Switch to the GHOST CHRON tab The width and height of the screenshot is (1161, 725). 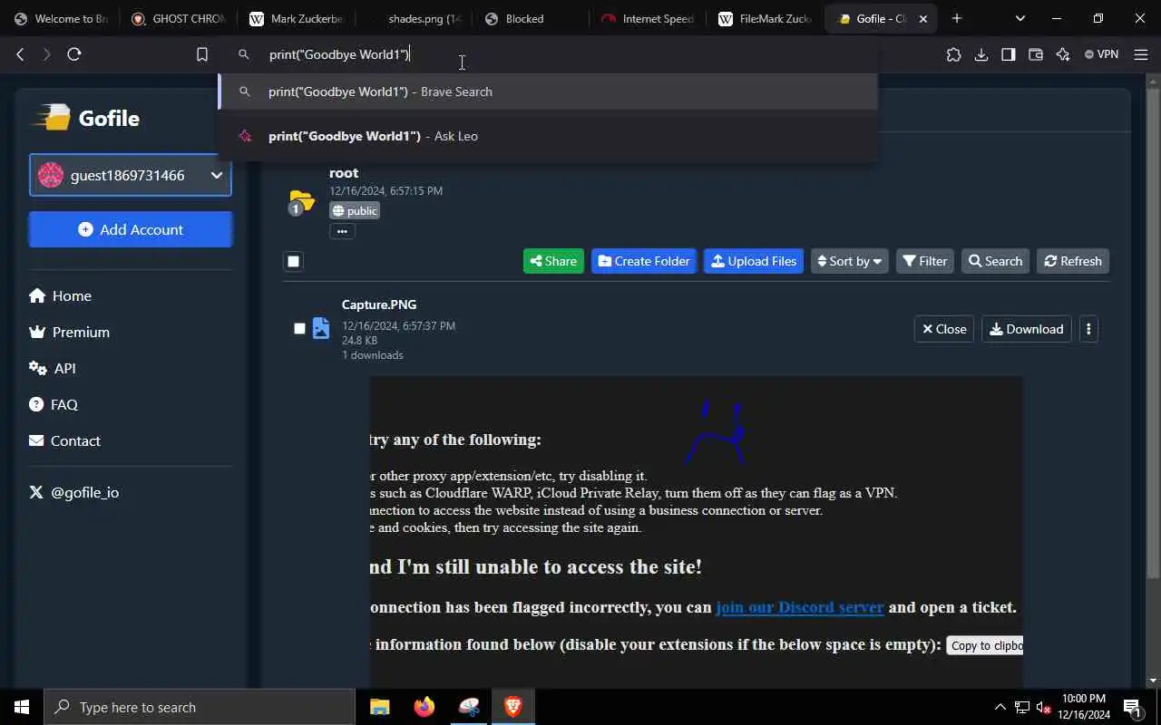178,18
